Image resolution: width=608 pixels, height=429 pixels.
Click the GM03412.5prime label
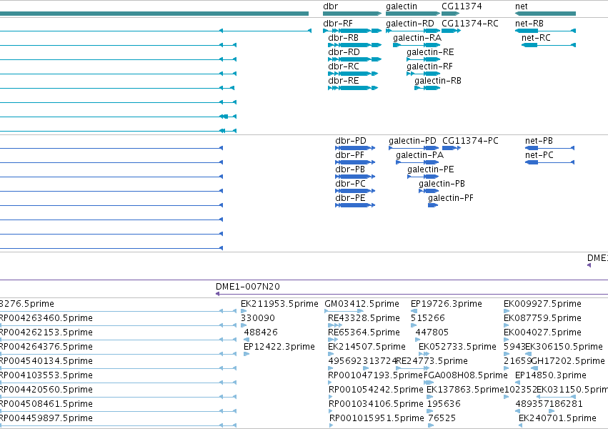[362, 304]
